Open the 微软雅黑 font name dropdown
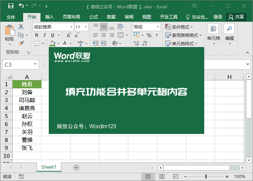The image size is (253, 181). [x=71, y=27]
